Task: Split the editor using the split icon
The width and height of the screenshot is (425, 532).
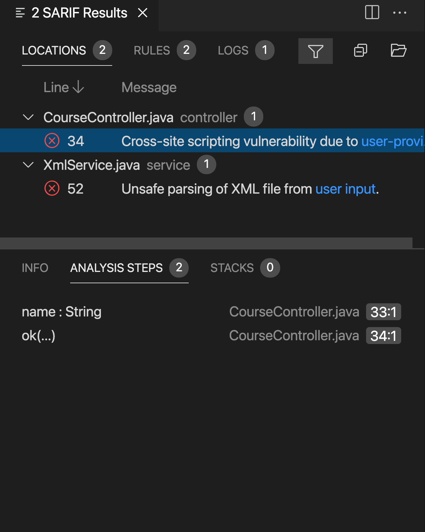Action: (x=372, y=13)
